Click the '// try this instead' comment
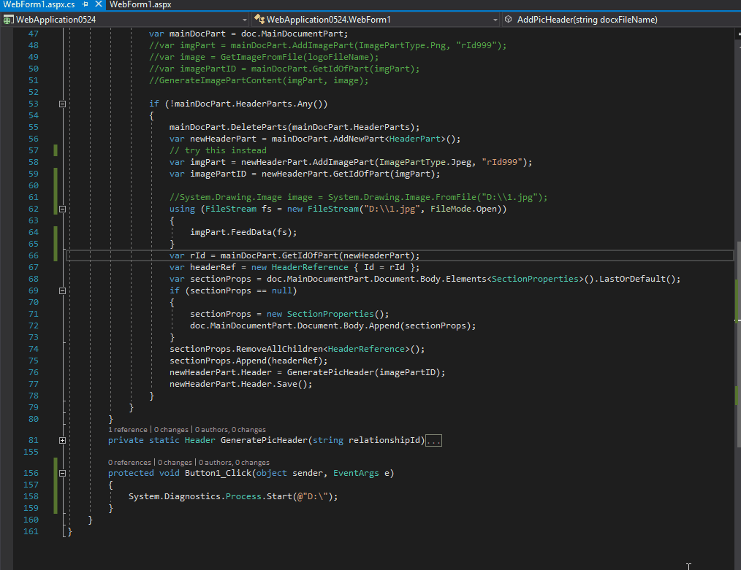The height and width of the screenshot is (570, 741). point(218,150)
